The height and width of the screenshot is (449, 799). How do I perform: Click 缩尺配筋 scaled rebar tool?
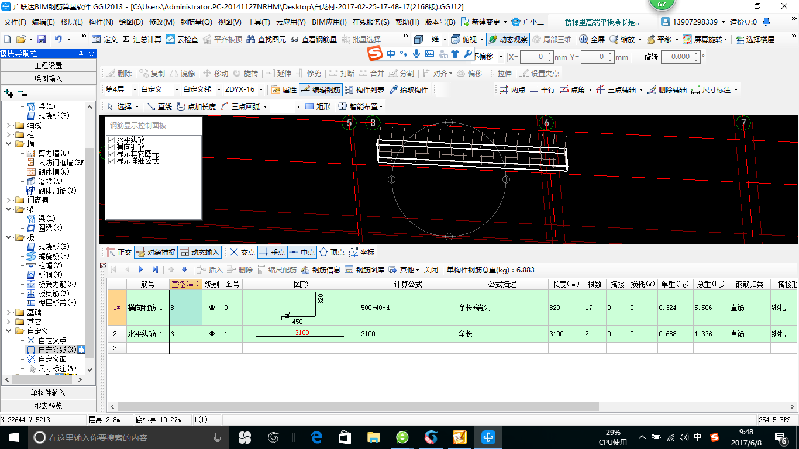click(277, 270)
